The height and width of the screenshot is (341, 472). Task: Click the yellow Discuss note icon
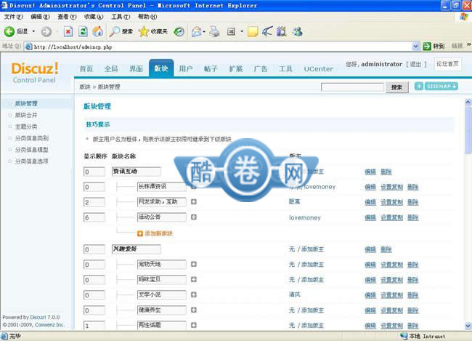coord(253,31)
